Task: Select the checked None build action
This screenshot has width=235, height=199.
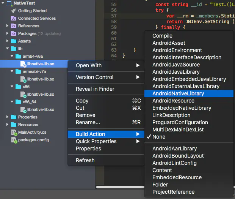Action: [x=189, y=137]
